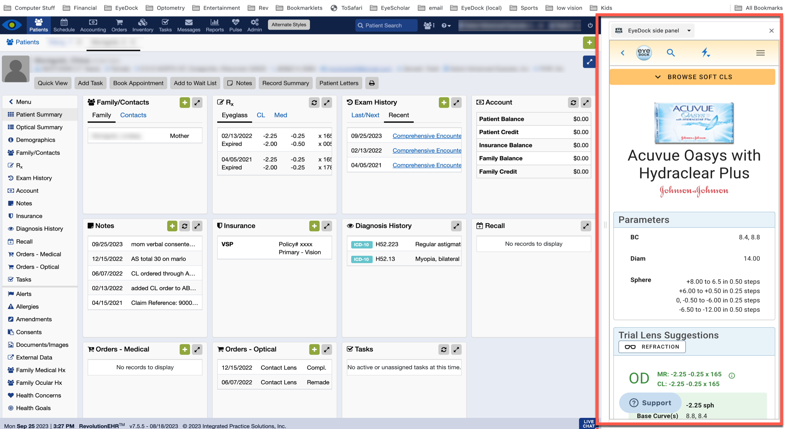
Task: Click the Book Appointment button
Action: click(x=138, y=83)
